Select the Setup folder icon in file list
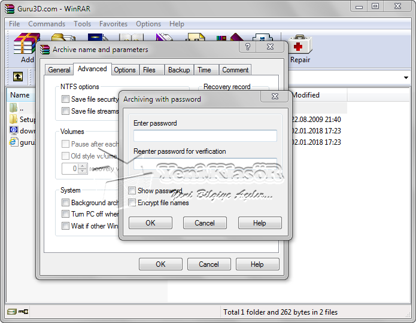The image size is (416, 323). 14,119
